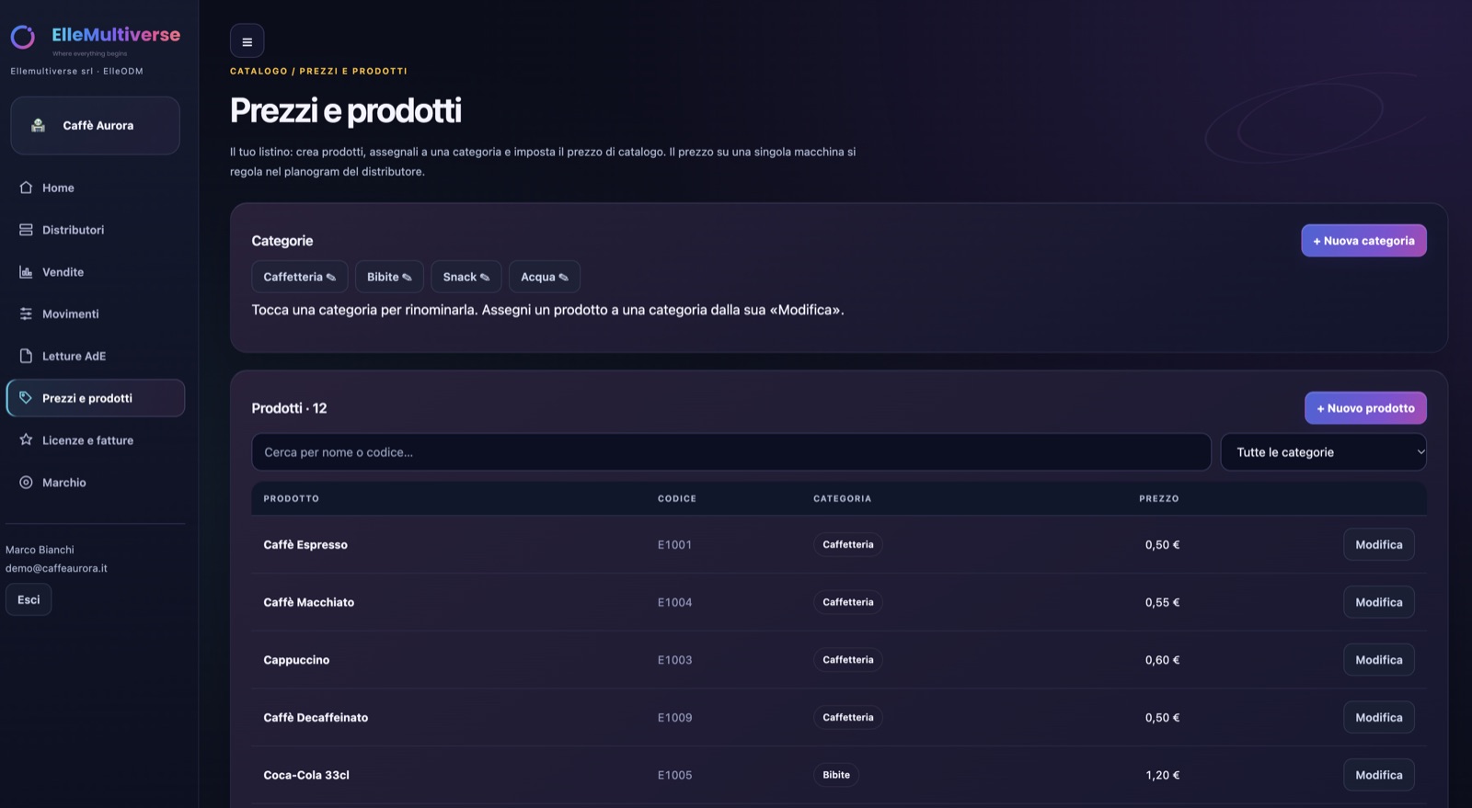Open Vendite in the sidebar
This screenshot has width=1472, height=808.
(x=95, y=272)
